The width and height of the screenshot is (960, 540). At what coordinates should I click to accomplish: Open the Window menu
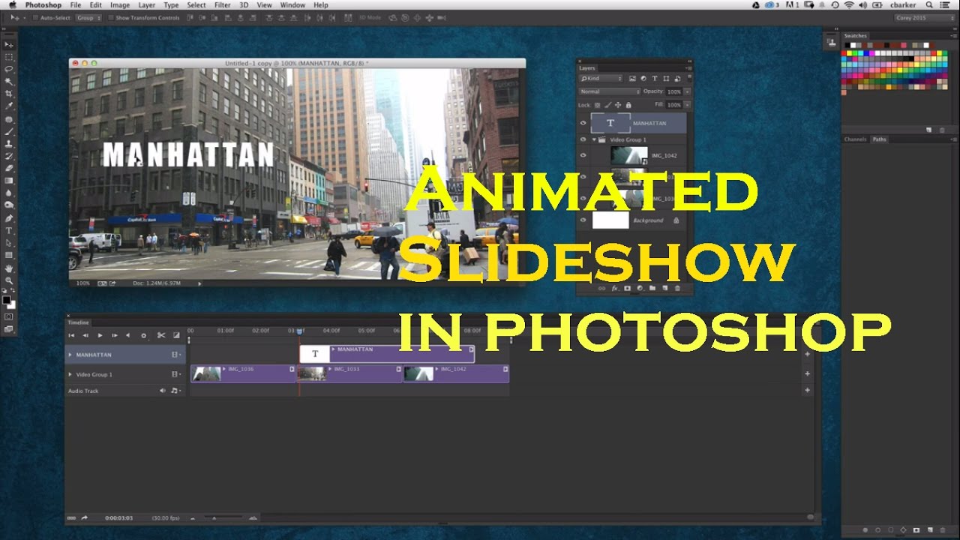[x=292, y=5]
